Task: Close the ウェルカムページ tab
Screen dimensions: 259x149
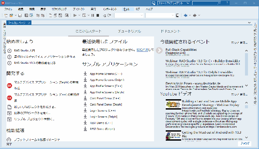Action: point(29,23)
